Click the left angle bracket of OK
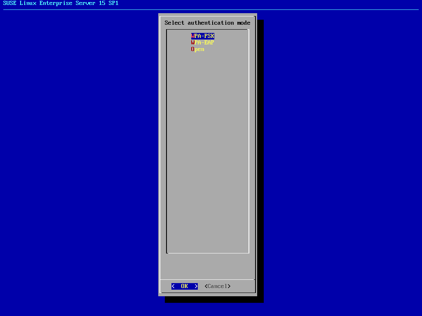 coord(173,286)
